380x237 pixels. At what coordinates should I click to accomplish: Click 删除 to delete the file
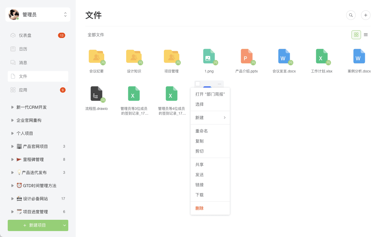pyautogui.click(x=199, y=208)
